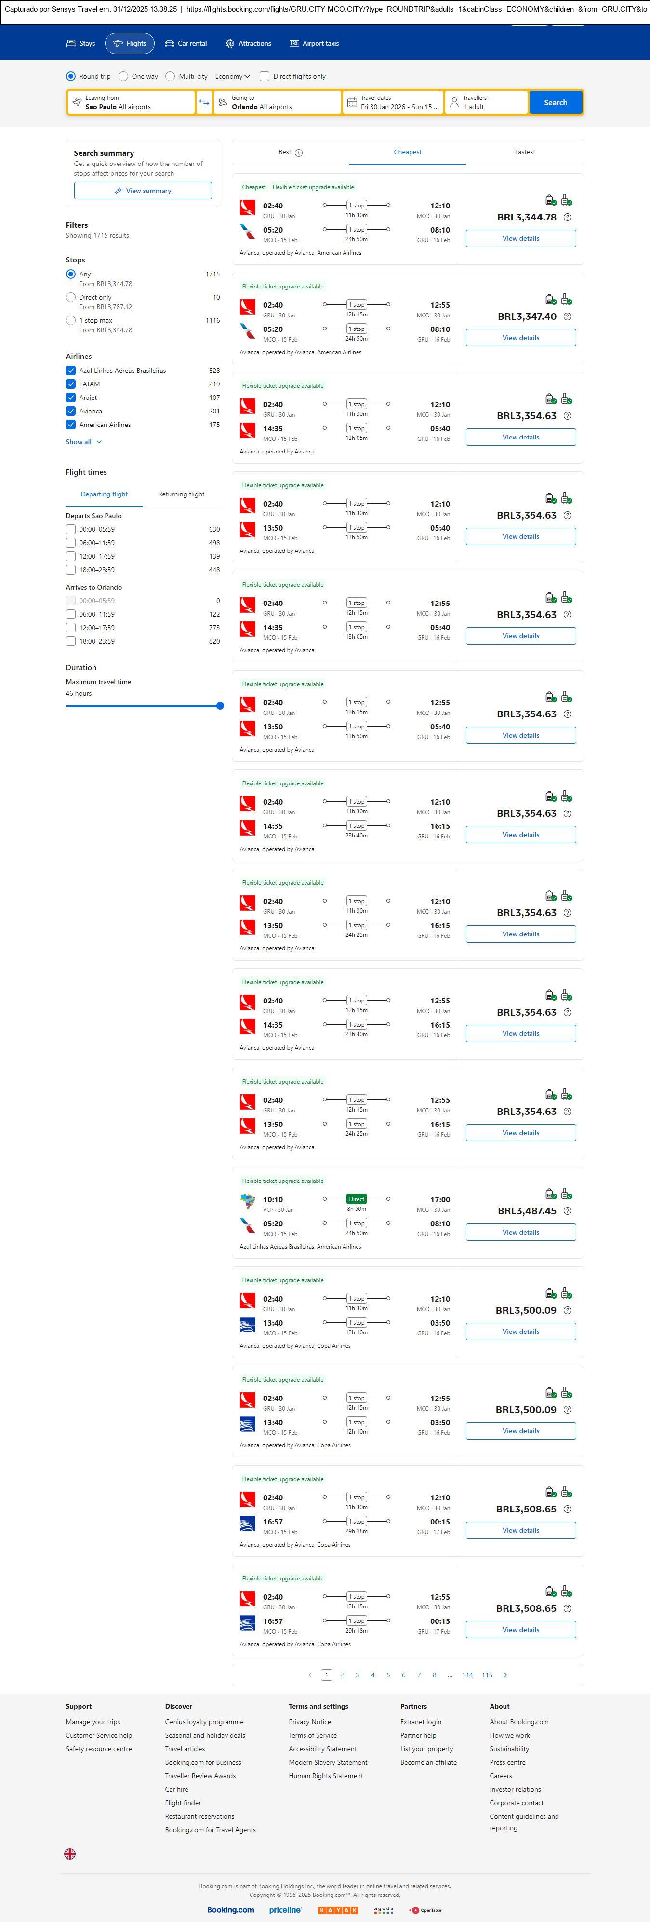Switch to the Fastest sorting tab

525,152
